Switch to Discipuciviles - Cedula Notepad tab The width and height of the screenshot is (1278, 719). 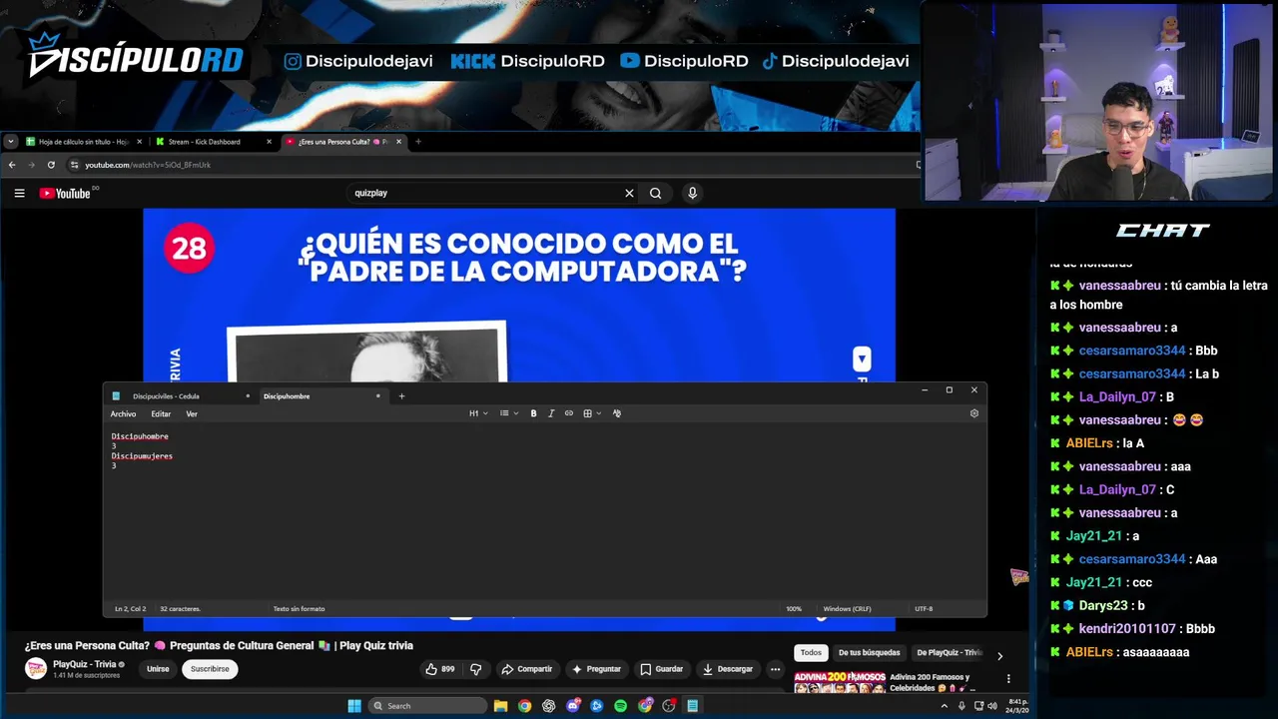[x=180, y=396]
